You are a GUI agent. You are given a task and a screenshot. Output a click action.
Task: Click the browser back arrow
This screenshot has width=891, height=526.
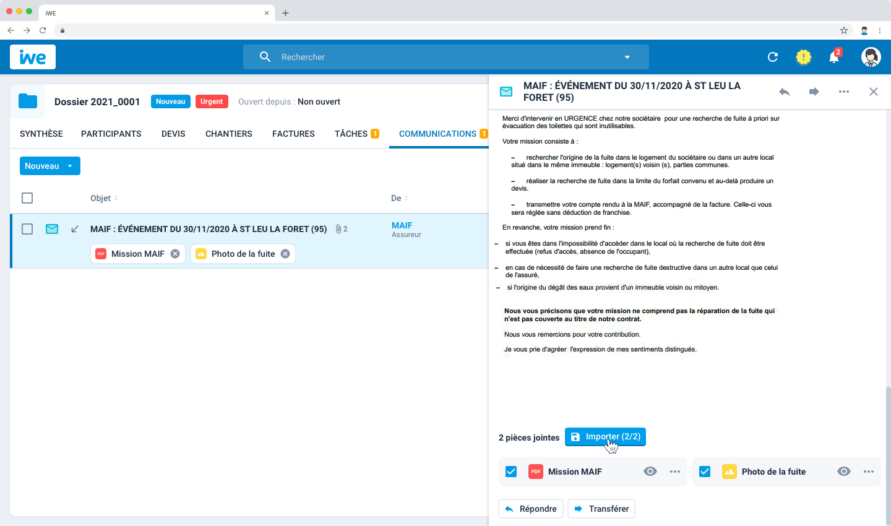click(11, 30)
